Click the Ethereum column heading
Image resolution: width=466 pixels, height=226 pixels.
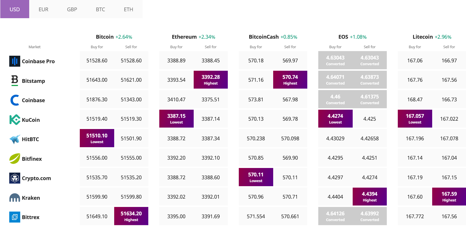[184, 37]
